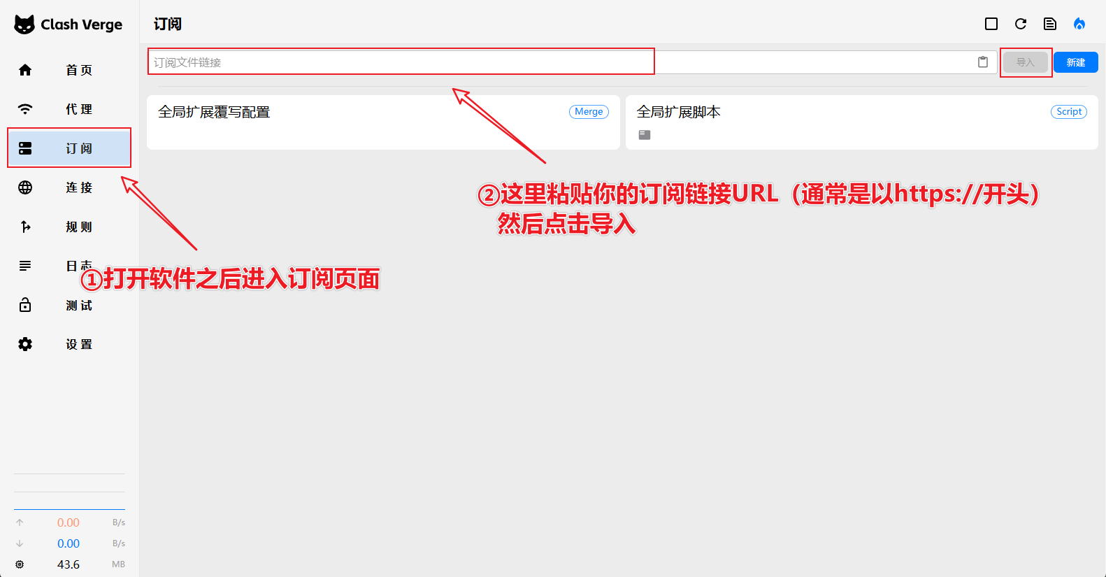Paste from clipboard icon in URL field
Viewport: 1106px width, 577px height.
[983, 62]
